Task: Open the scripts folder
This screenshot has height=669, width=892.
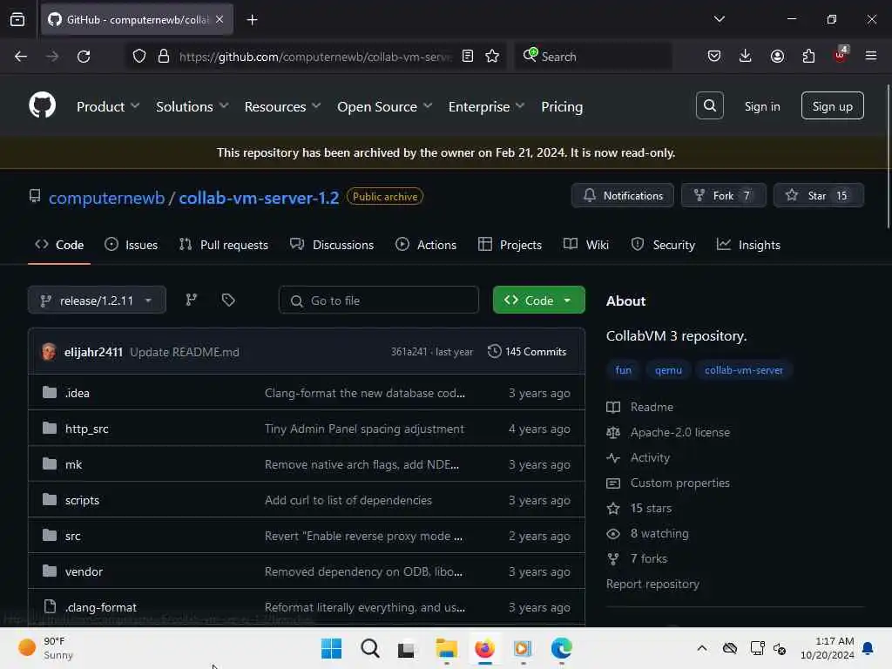Action: tap(82, 500)
